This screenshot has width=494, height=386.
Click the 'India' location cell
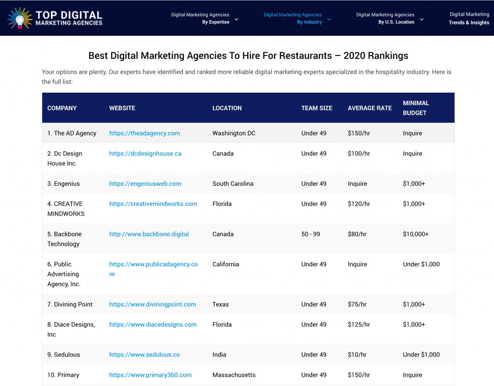220,355
